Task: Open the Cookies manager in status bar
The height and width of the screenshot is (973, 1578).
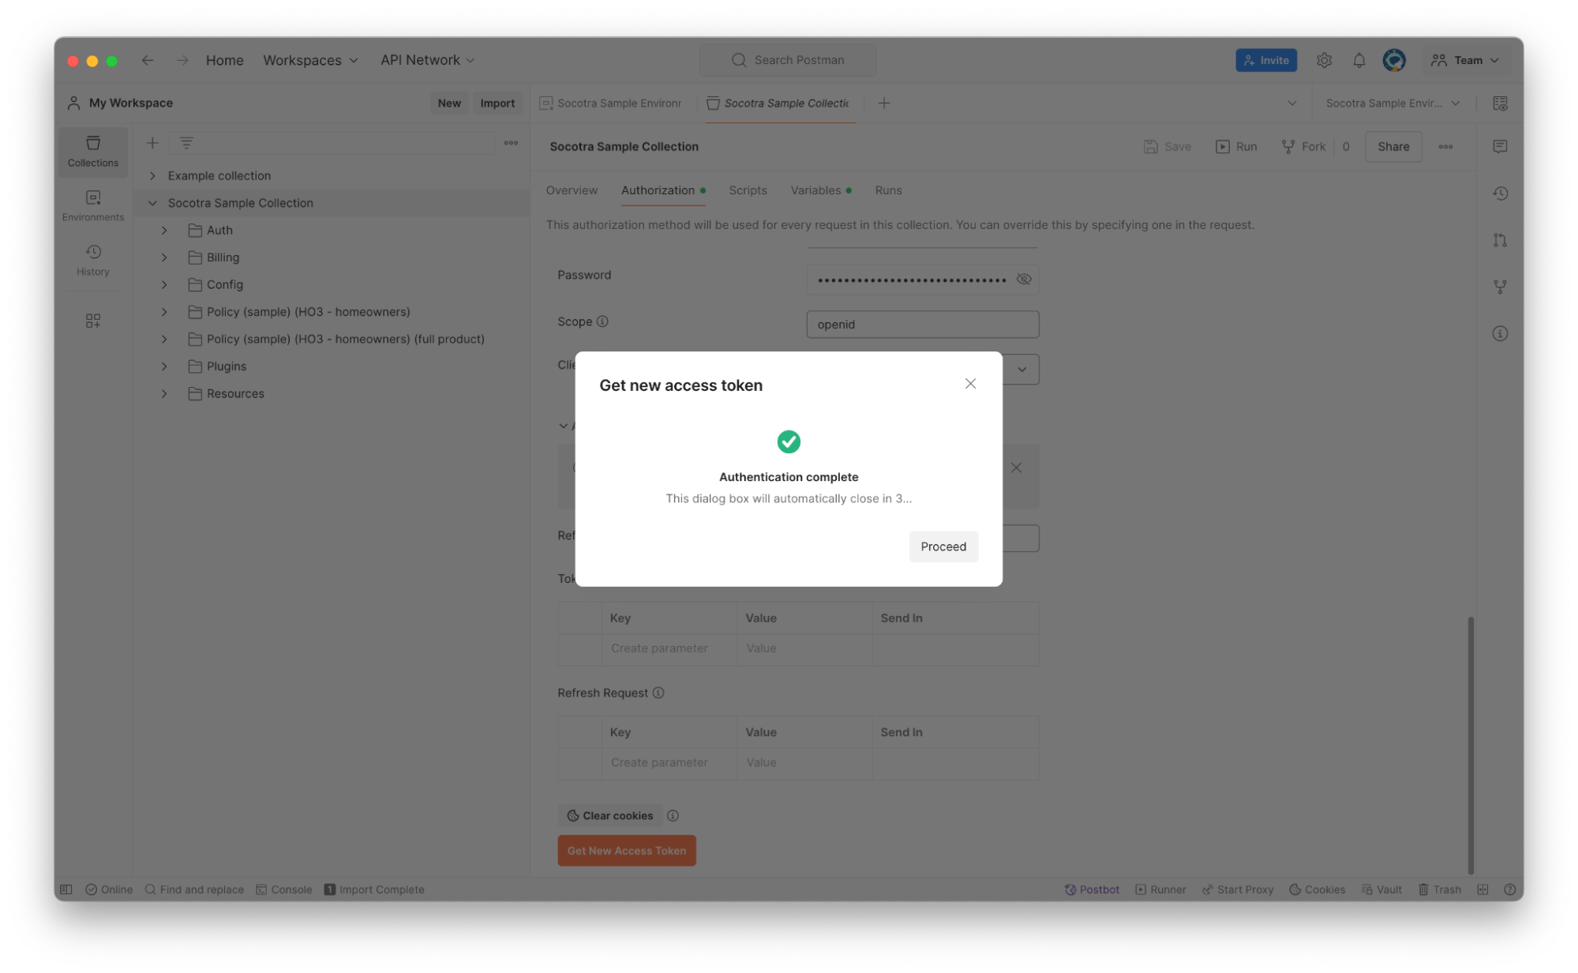Action: click(1317, 889)
